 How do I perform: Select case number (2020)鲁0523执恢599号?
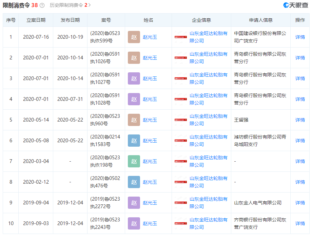(x=105, y=37)
